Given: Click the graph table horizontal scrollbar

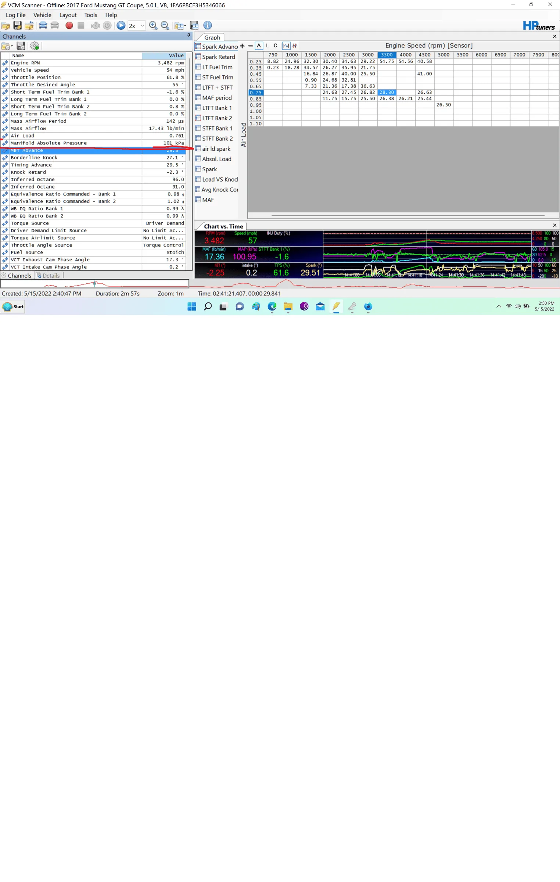Looking at the screenshot, I should click(408, 216).
